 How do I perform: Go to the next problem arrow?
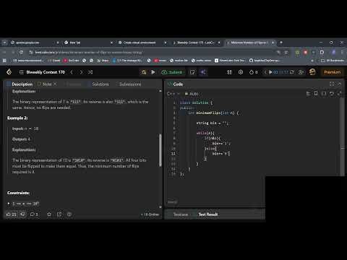81,72
